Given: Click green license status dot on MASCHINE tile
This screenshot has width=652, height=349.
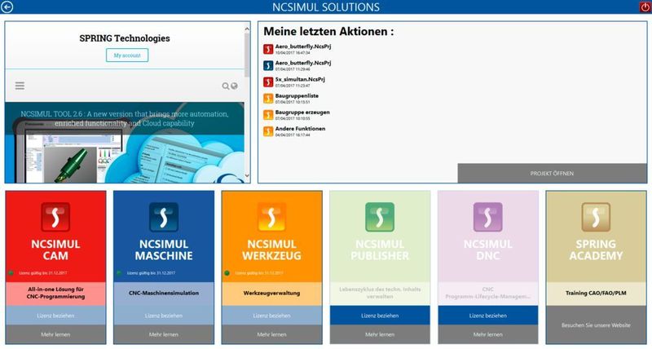Looking at the screenshot, I should click(x=119, y=273).
